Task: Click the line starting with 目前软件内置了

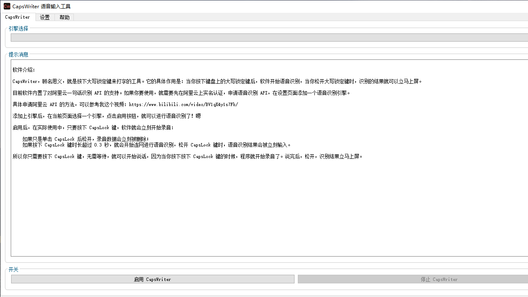Action: (x=181, y=93)
